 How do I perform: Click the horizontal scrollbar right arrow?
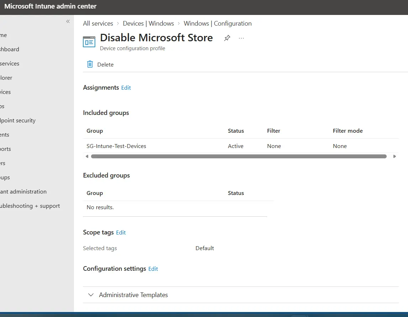tap(394, 157)
